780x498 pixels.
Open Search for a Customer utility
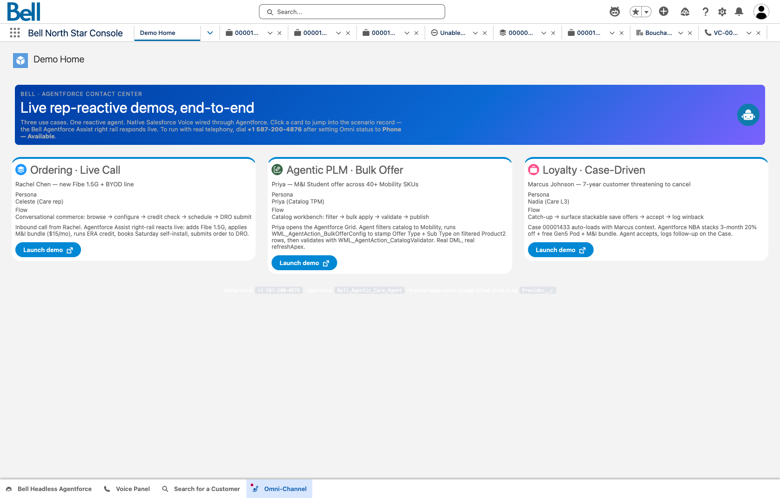[201, 489]
